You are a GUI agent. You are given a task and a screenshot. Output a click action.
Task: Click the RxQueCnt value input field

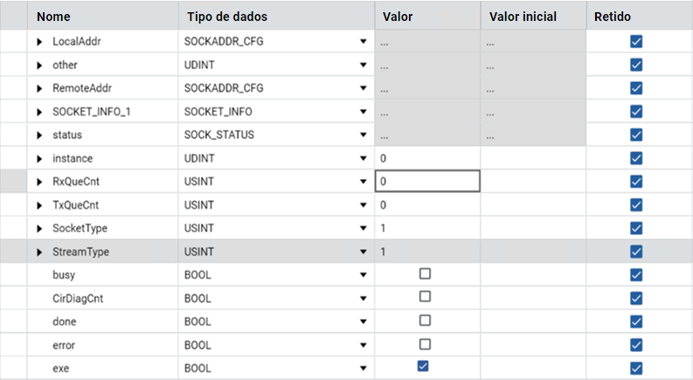pyautogui.click(x=427, y=182)
